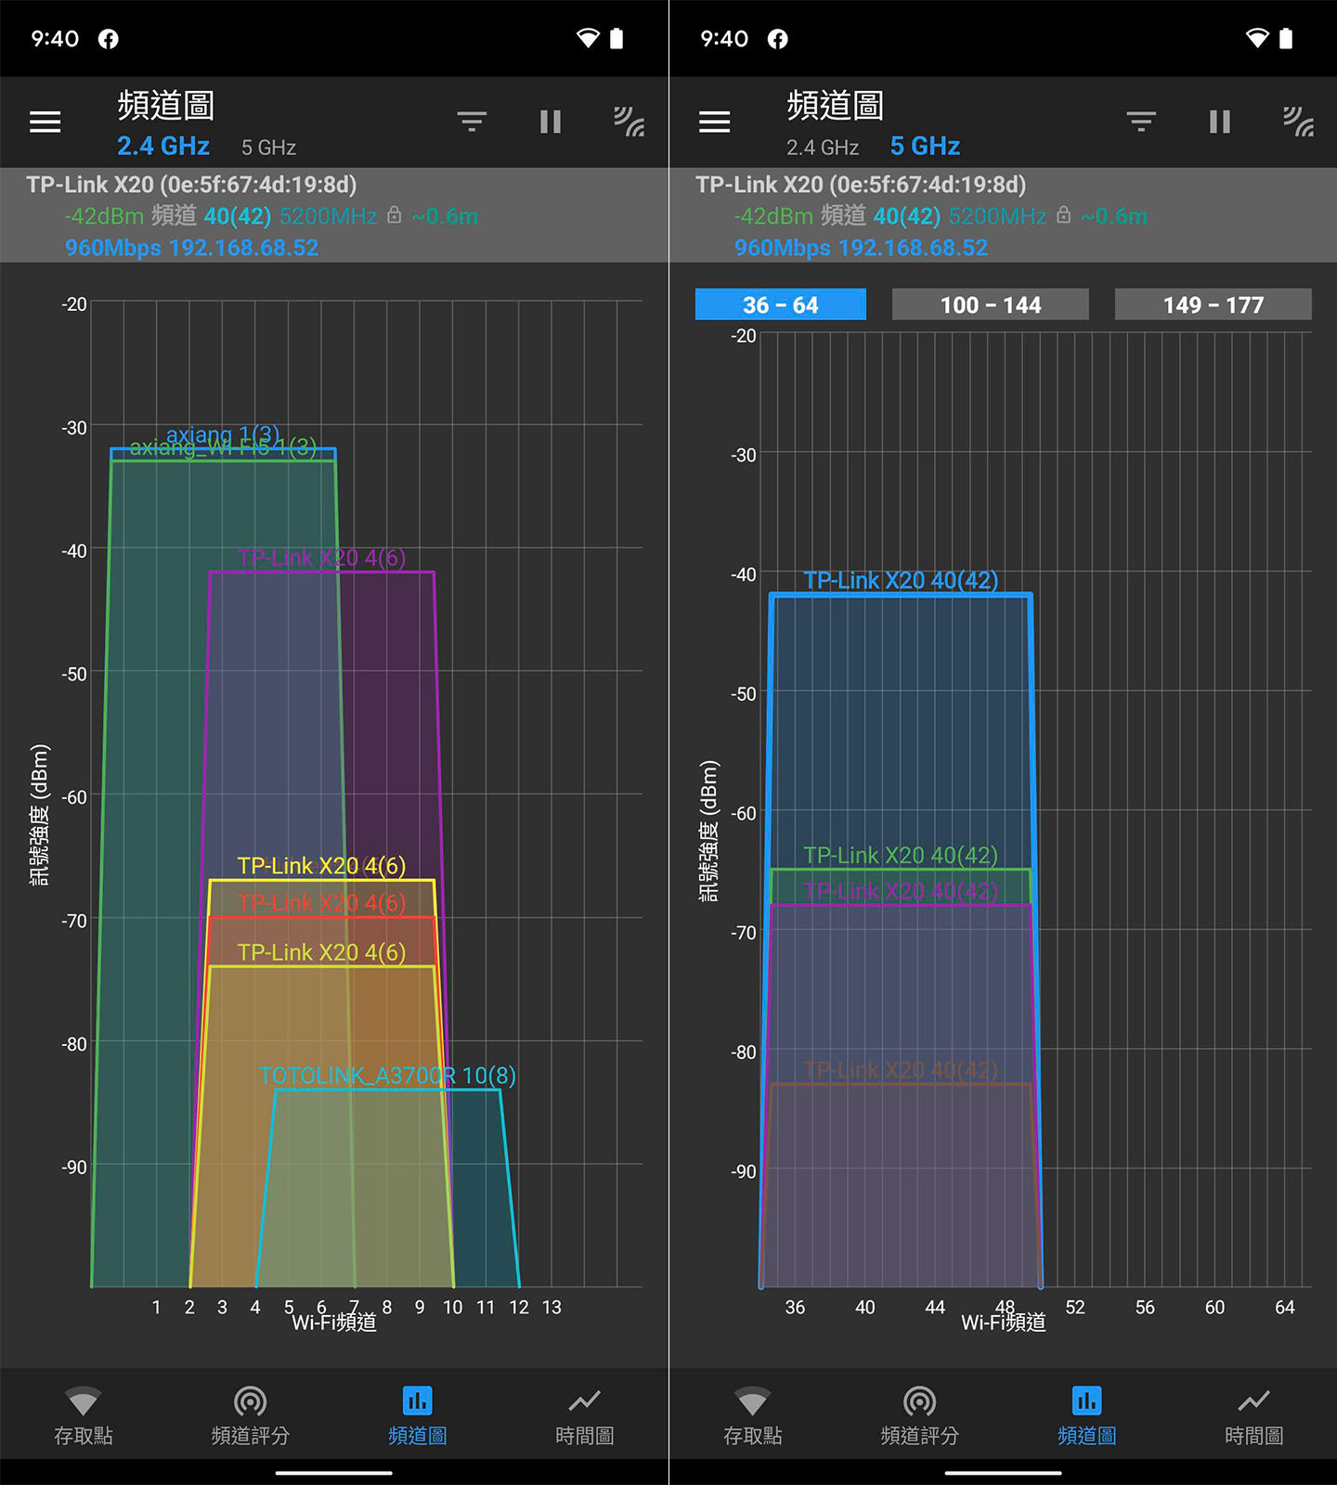1337x1485 pixels.
Task: Select the 36 – 64 channel range
Action: coord(781,304)
